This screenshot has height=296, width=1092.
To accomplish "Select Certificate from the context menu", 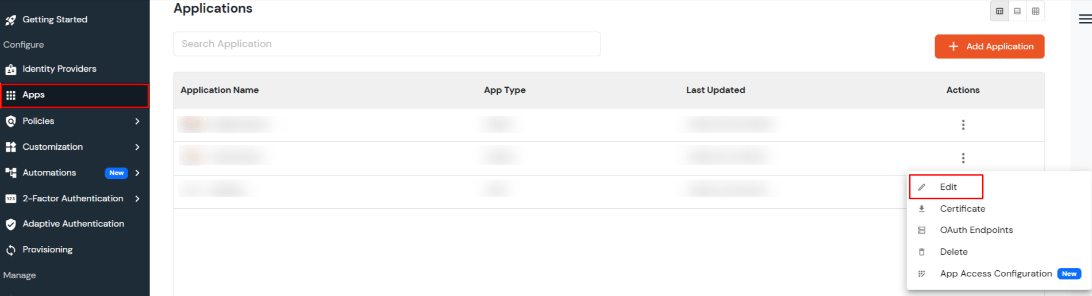I will (962, 209).
